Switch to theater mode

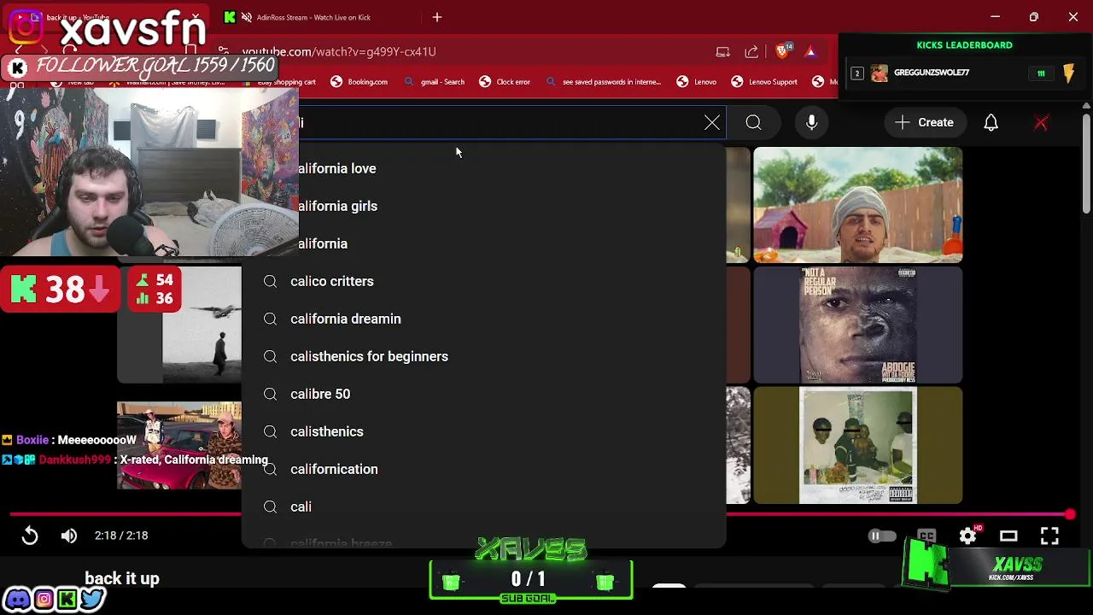1008,536
